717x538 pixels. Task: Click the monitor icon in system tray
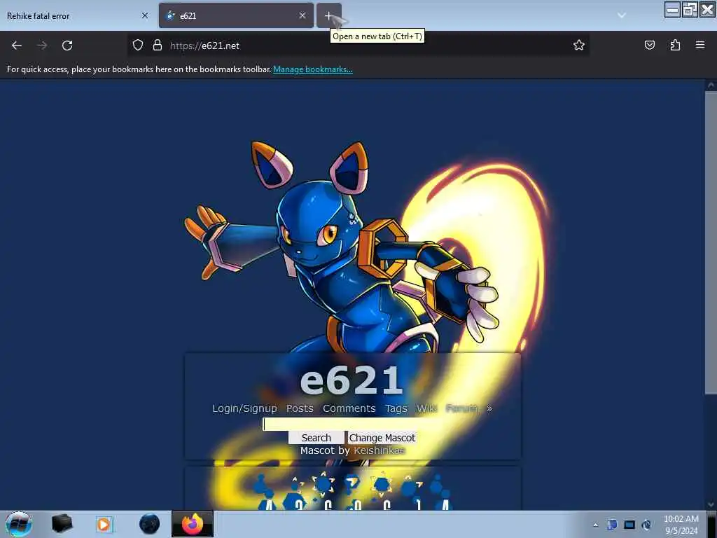[629, 525]
